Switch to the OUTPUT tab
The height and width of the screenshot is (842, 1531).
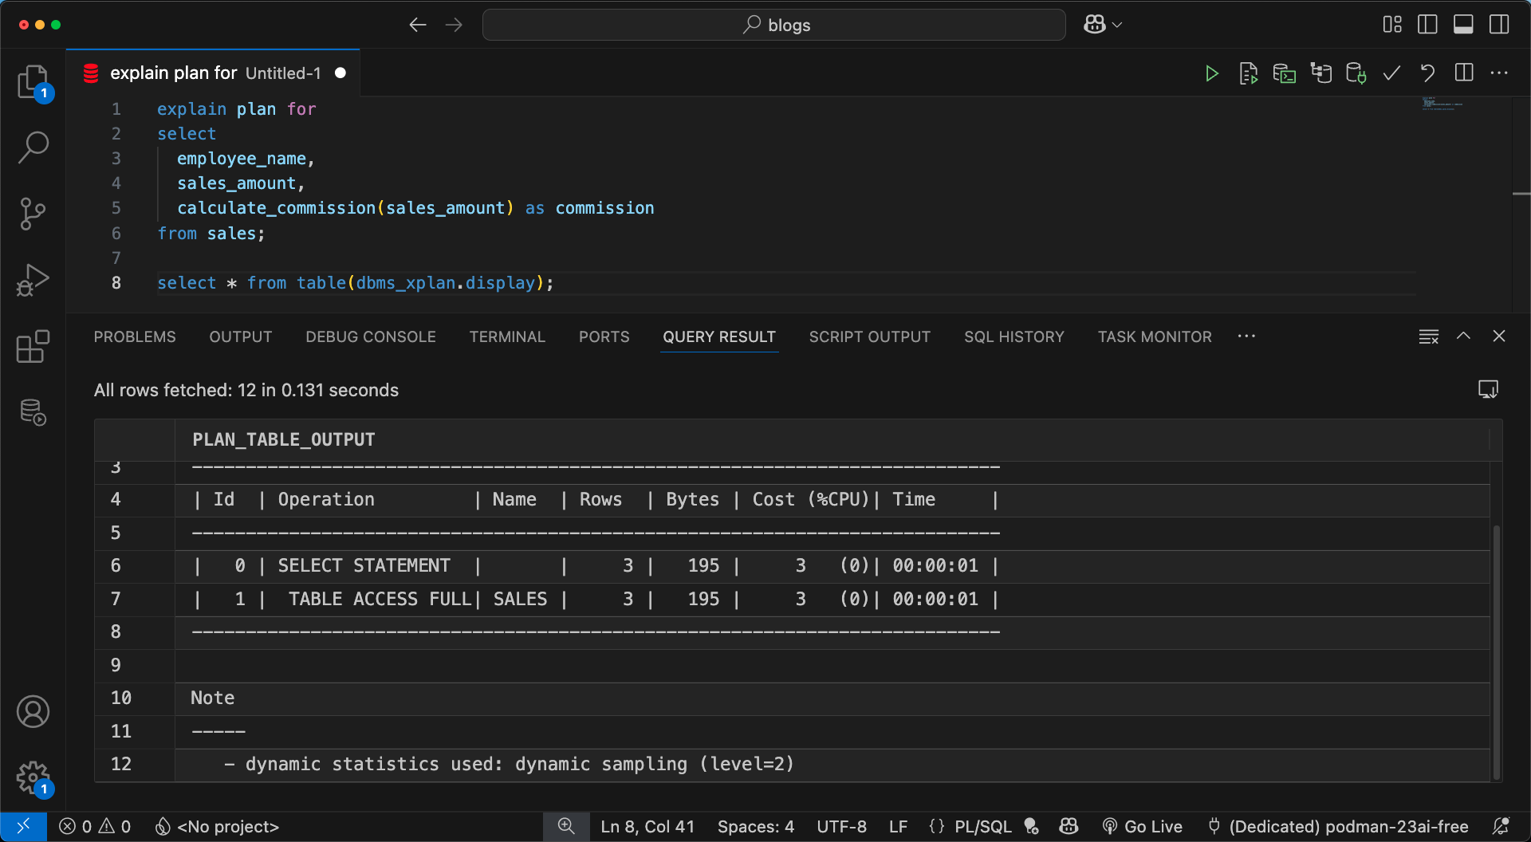coord(241,336)
